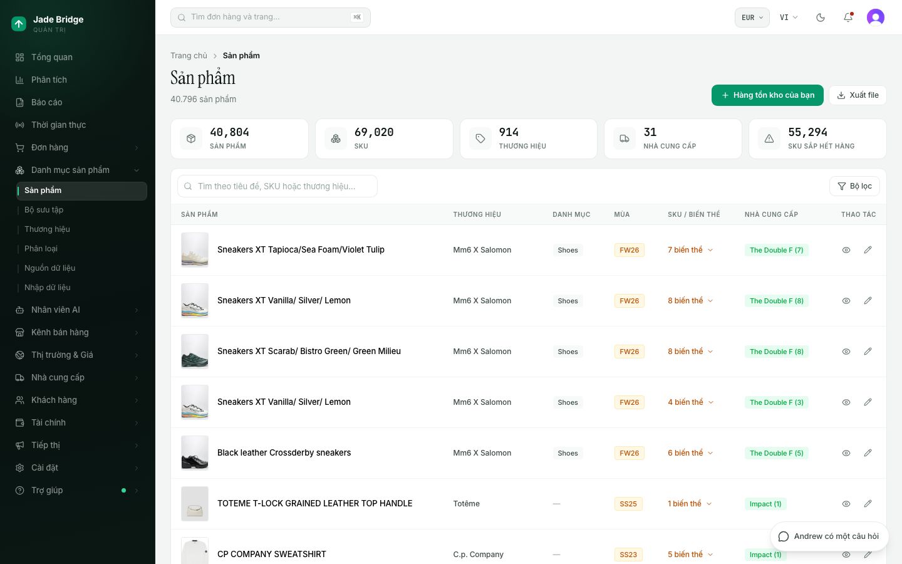Click Hàng tồn kho của bạn button
Screen dimensions: 902x564
[767, 95]
